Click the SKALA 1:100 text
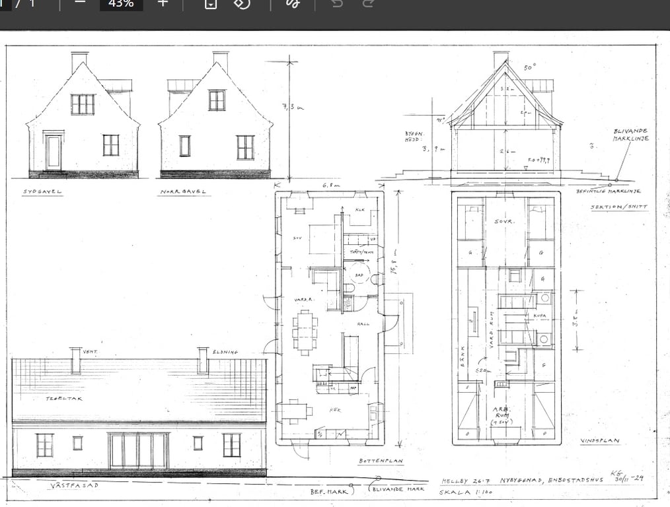This screenshot has height=507, width=670. (x=466, y=492)
